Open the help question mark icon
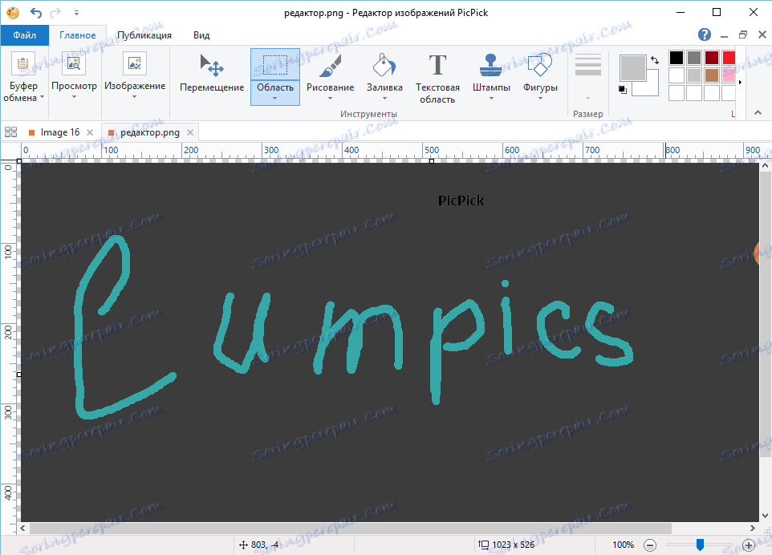This screenshot has height=555, width=772. 705,34
